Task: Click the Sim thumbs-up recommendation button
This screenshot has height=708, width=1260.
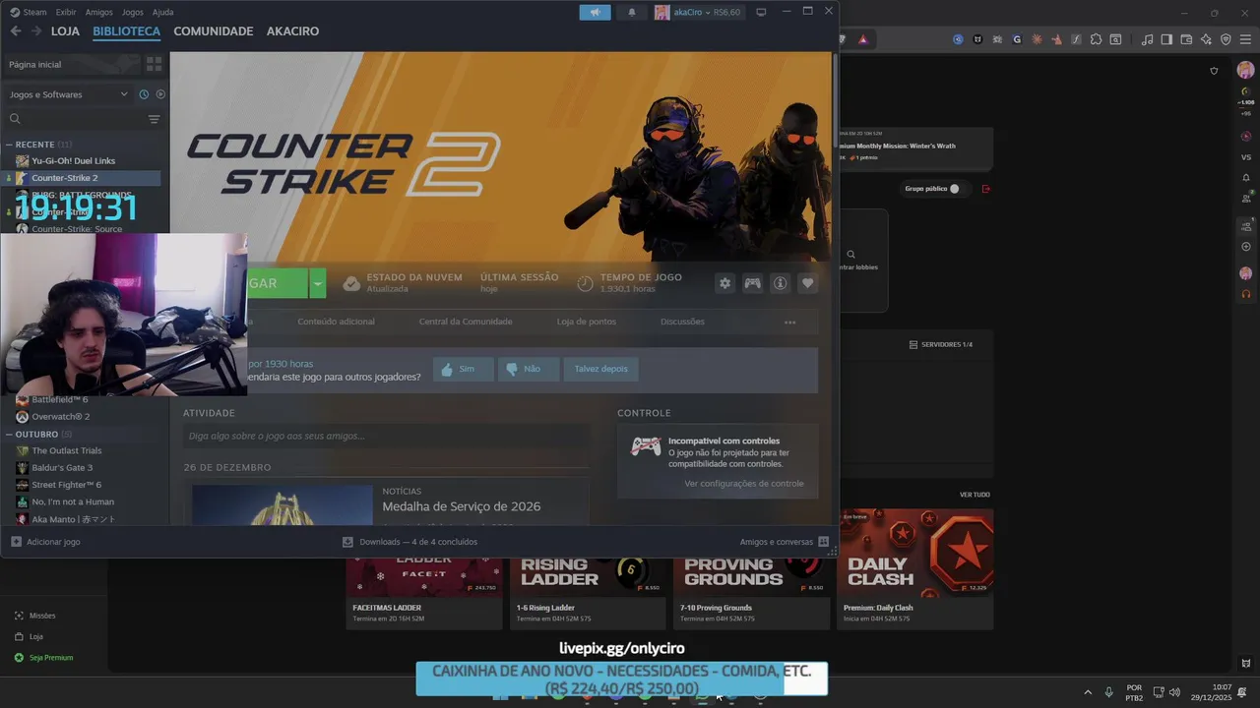Action: click(x=464, y=369)
